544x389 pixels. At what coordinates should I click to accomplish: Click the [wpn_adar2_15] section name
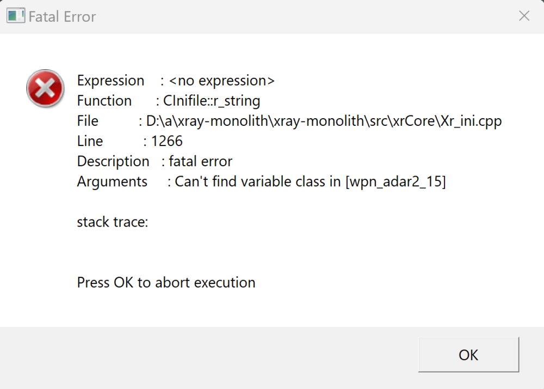(395, 181)
